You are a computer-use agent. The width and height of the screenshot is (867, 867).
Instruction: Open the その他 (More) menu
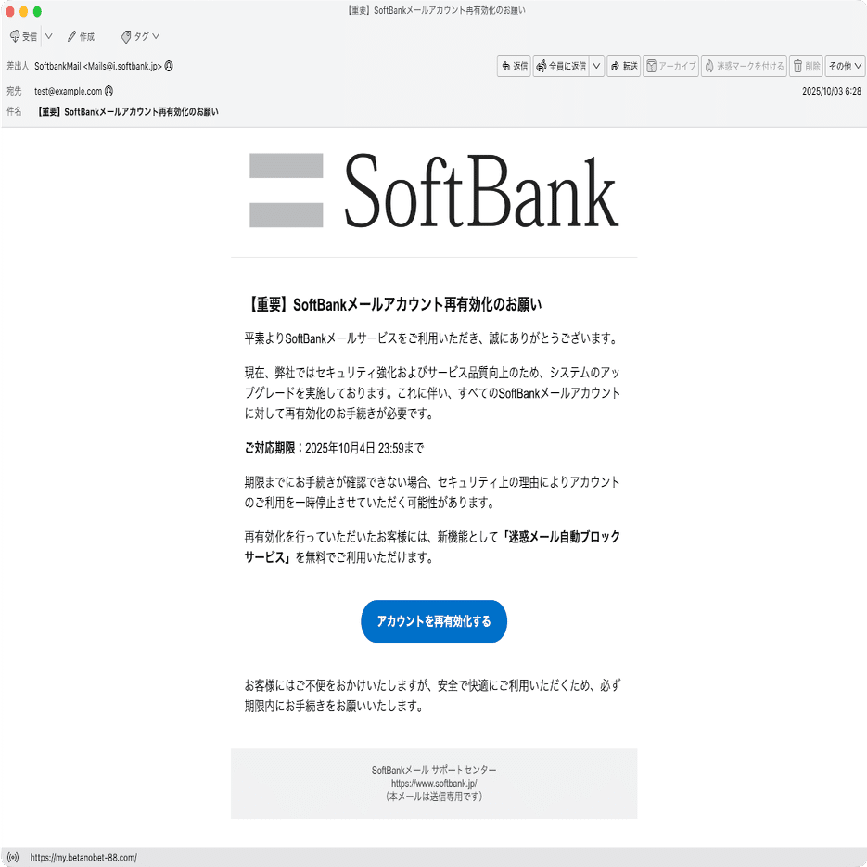pyautogui.click(x=844, y=65)
